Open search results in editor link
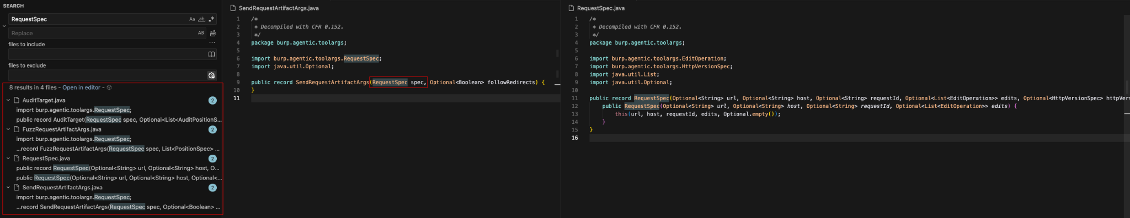Image resolution: width=1130 pixels, height=218 pixels. [x=82, y=88]
